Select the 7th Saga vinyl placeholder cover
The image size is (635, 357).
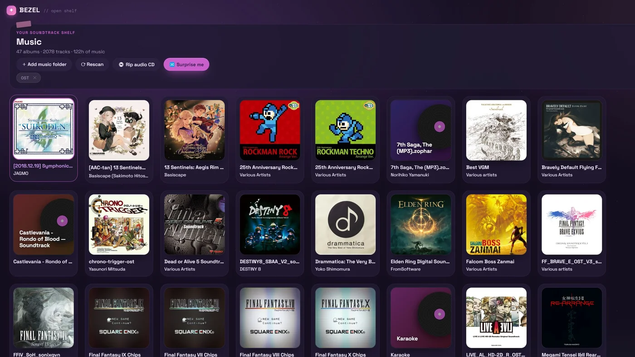(421, 130)
